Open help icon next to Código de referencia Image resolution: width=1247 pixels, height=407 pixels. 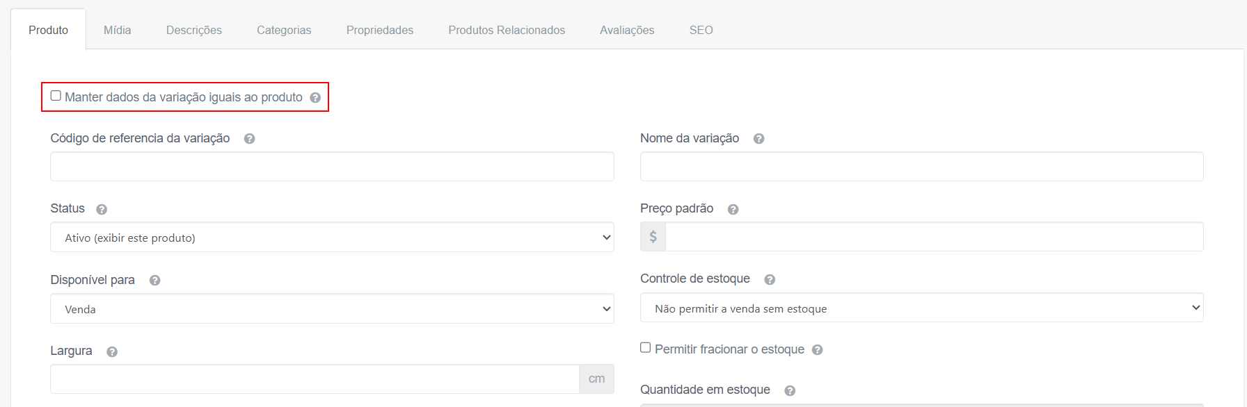249,139
